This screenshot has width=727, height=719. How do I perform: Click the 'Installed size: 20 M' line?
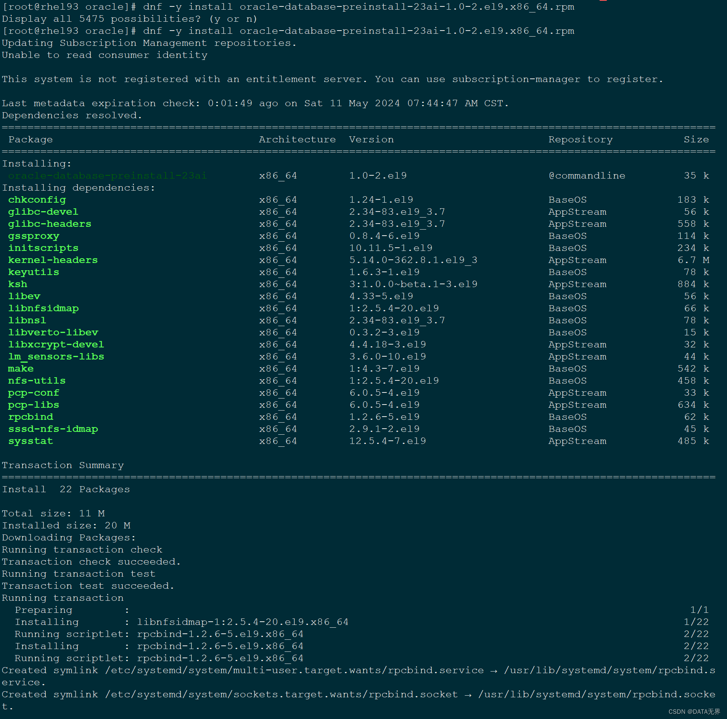point(66,526)
